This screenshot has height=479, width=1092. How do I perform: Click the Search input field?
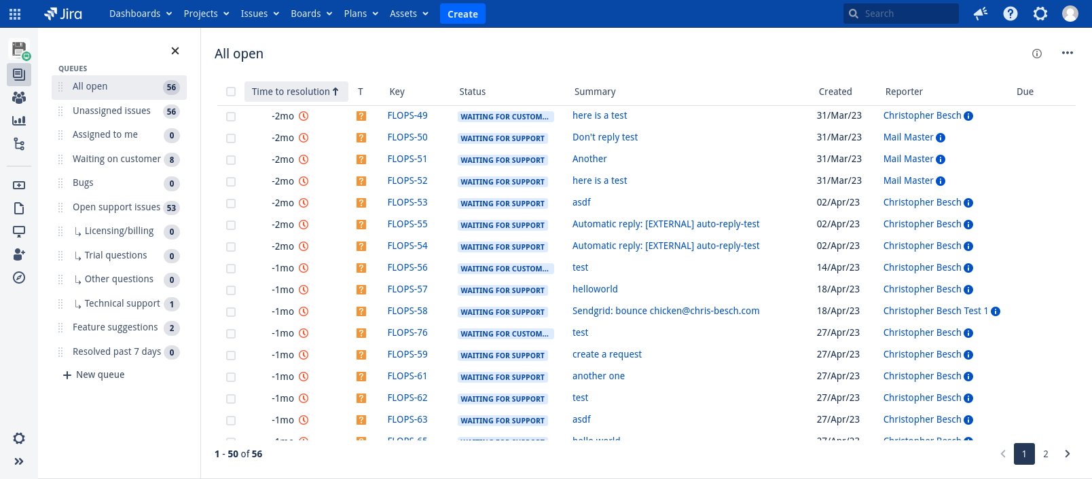tap(907, 14)
